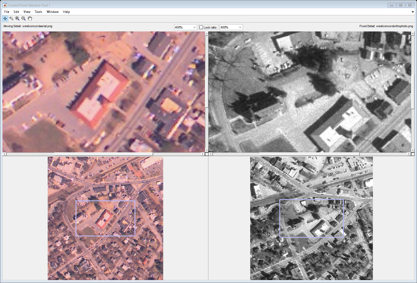The height and width of the screenshot is (283, 417).
Task: Click the 'Fixed Detail: westconcordorthophoto.png' label
Action: tap(386, 26)
